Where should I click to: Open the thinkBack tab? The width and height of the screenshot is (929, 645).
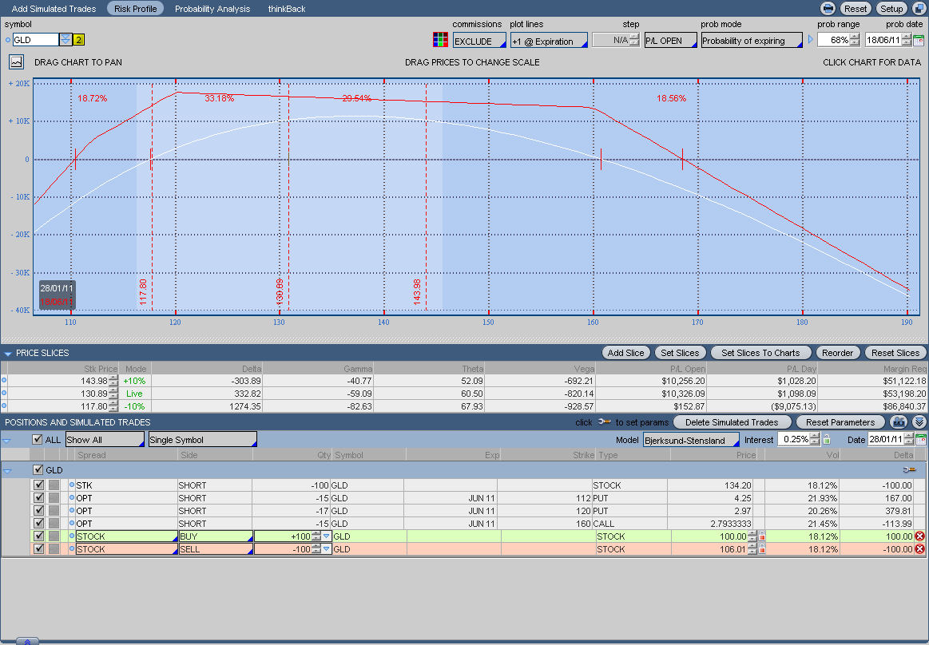[x=286, y=9]
